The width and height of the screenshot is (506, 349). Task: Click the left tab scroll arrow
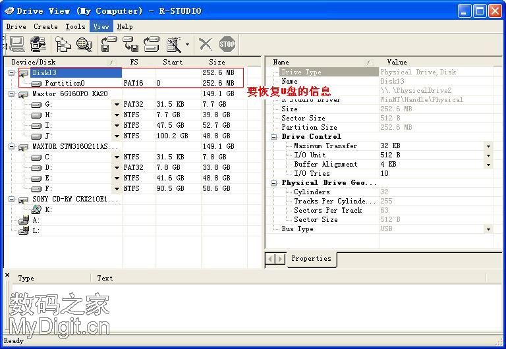coord(270,259)
